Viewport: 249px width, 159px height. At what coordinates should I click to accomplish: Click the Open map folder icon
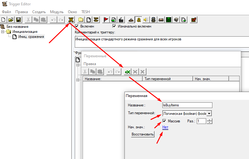11,20
